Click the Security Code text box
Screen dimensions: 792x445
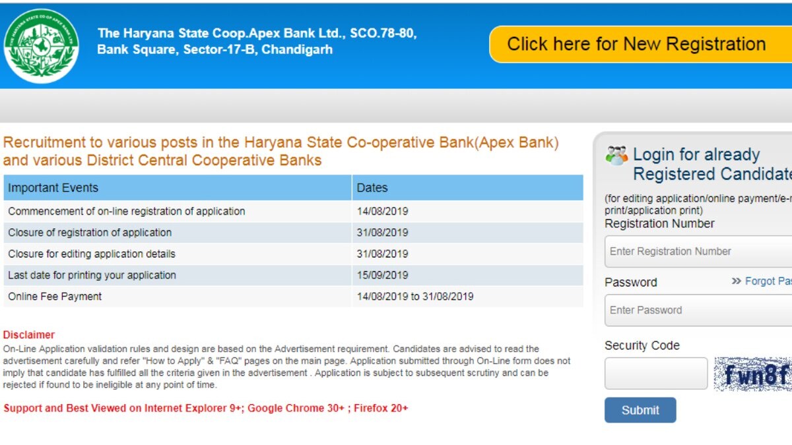coord(656,374)
